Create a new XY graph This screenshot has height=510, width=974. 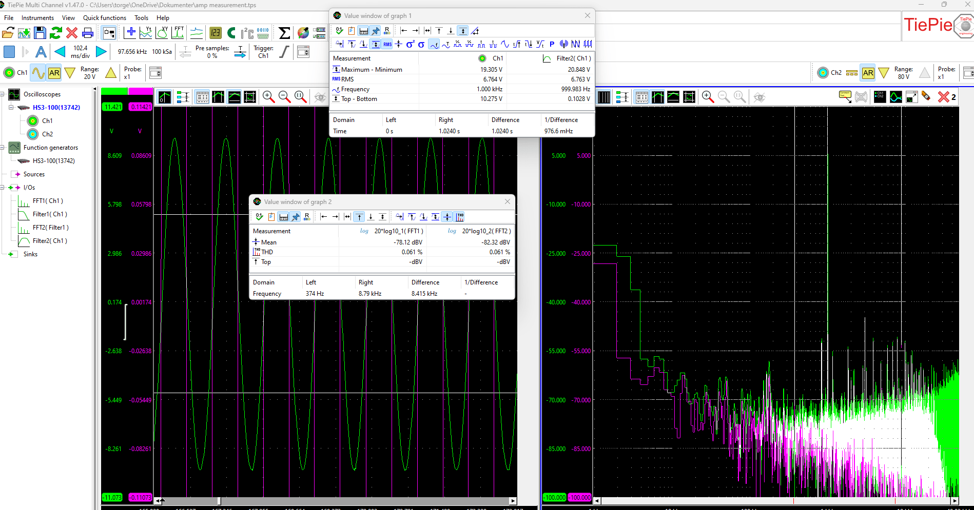click(162, 33)
